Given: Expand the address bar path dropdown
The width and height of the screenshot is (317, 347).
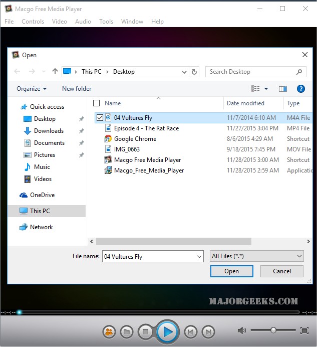Looking at the screenshot, I should (184, 72).
